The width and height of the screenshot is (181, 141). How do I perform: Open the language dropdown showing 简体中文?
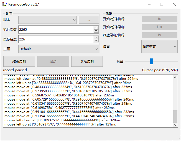tap(159, 46)
